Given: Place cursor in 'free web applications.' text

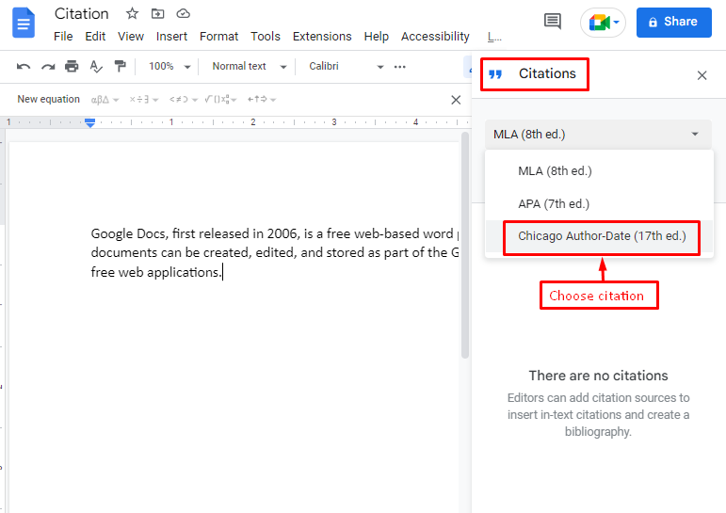Looking at the screenshot, I should [x=156, y=272].
